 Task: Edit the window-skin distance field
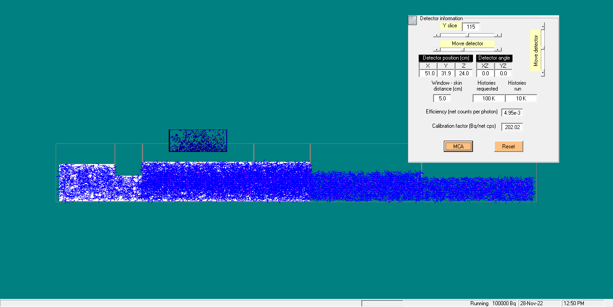click(x=442, y=99)
